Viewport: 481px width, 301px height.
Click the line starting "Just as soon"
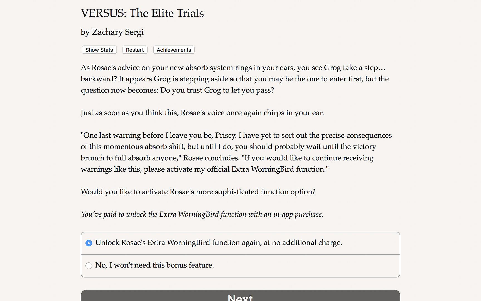pyautogui.click(x=202, y=113)
